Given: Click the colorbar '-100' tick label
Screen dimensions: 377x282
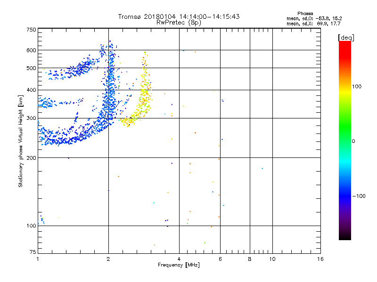Looking at the screenshot, I should (x=359, y=196).
